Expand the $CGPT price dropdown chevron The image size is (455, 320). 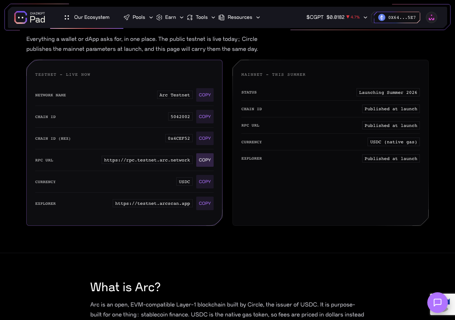coord(365,17)
